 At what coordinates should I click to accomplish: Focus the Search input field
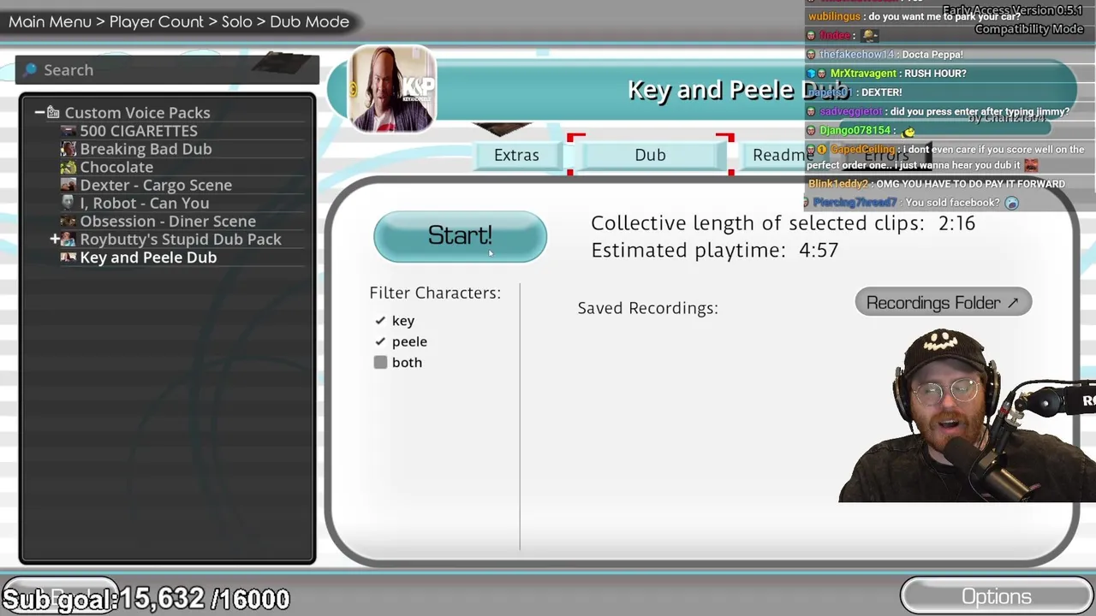(167, 69)
